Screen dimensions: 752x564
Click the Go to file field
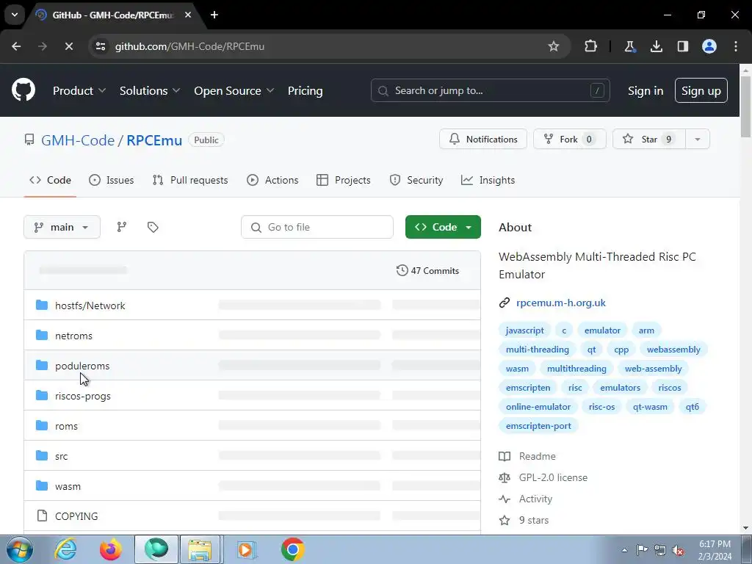pos(317,227)
